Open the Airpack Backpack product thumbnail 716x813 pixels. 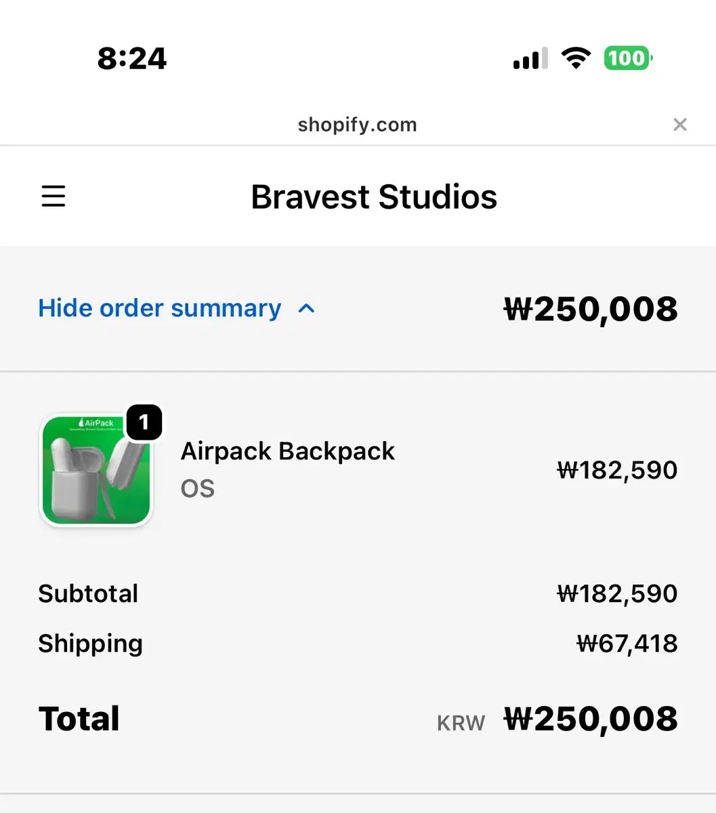point(96,470)
